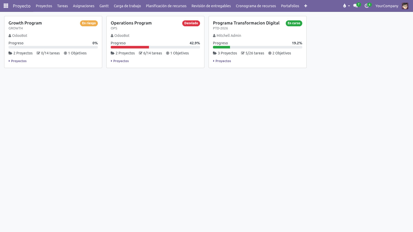Image resolution: width=413 pixels, height=232 pixels.
Task: Click the PTD-2026 program code
Action: [x=220, y=28]
